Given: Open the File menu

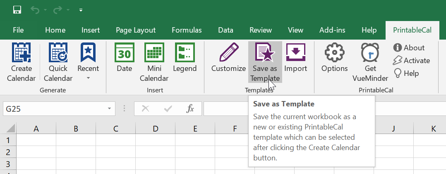Looking at the screenshot, I should point(18,30).
